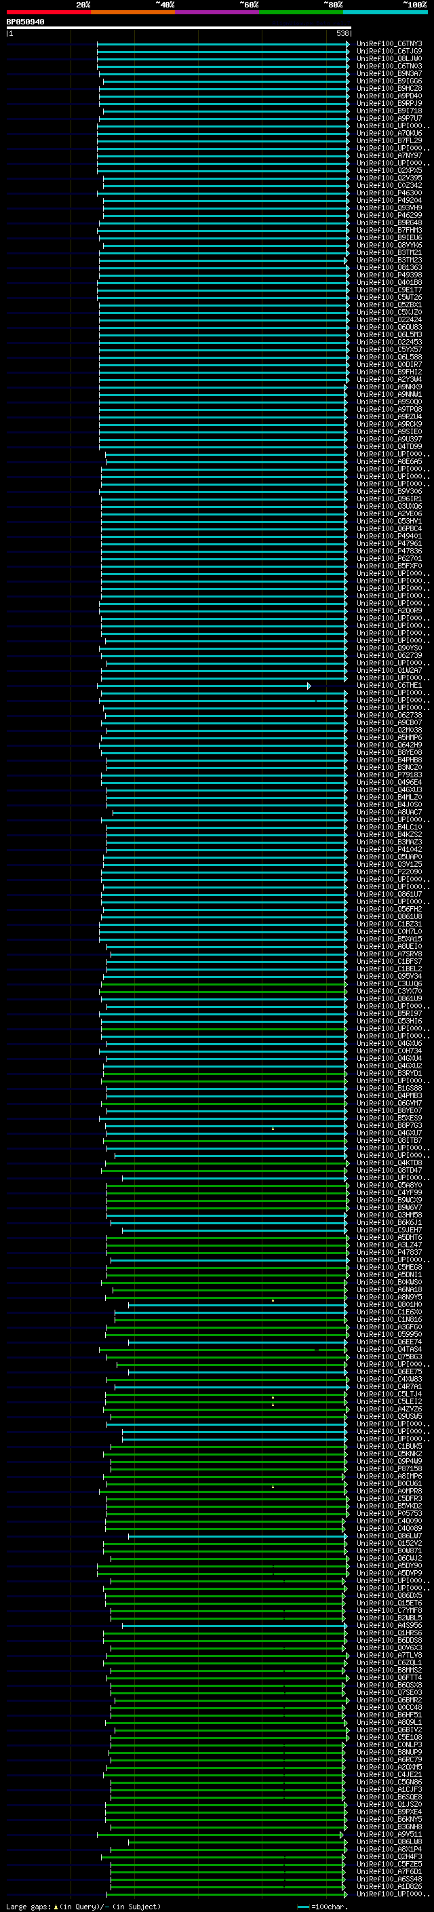The width and height of the screenshot is (434, 1912).
Task: Select the UniRef100_P49204 label
Action: point(389,200)
